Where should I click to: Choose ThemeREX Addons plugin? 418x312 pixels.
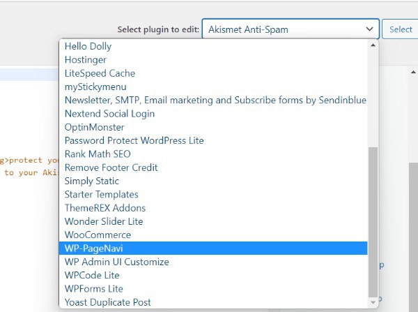click(x=213, y=208)
